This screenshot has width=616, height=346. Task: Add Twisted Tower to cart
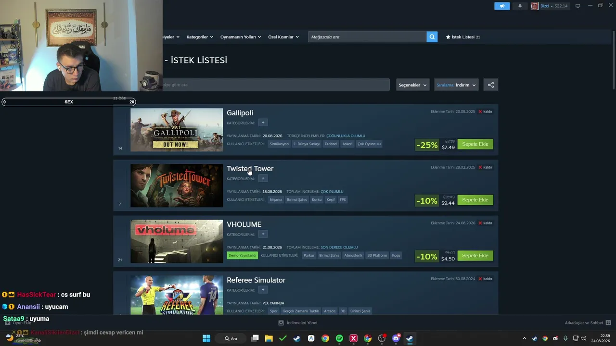point(475,200)
